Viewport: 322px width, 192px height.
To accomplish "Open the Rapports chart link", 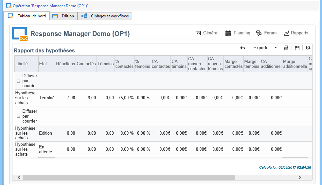I will (x=296, y=33).
